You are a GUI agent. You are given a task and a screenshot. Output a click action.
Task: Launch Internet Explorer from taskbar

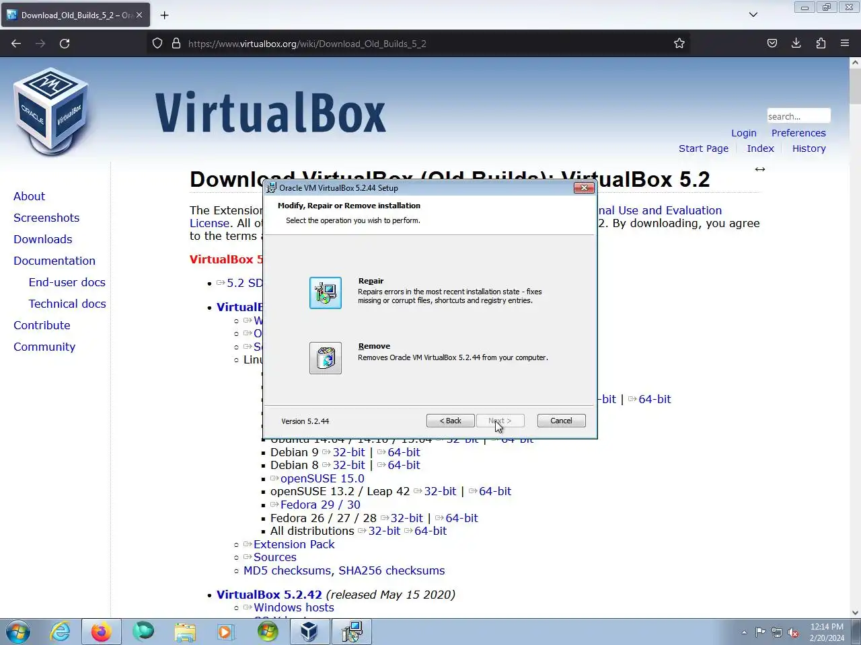[x=61, y=632]
